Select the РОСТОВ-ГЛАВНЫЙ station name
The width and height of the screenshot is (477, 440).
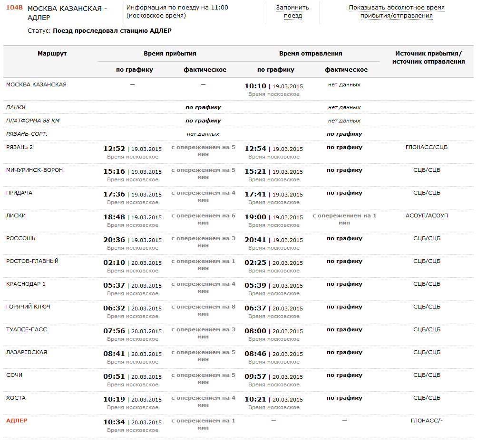(32, 261)
